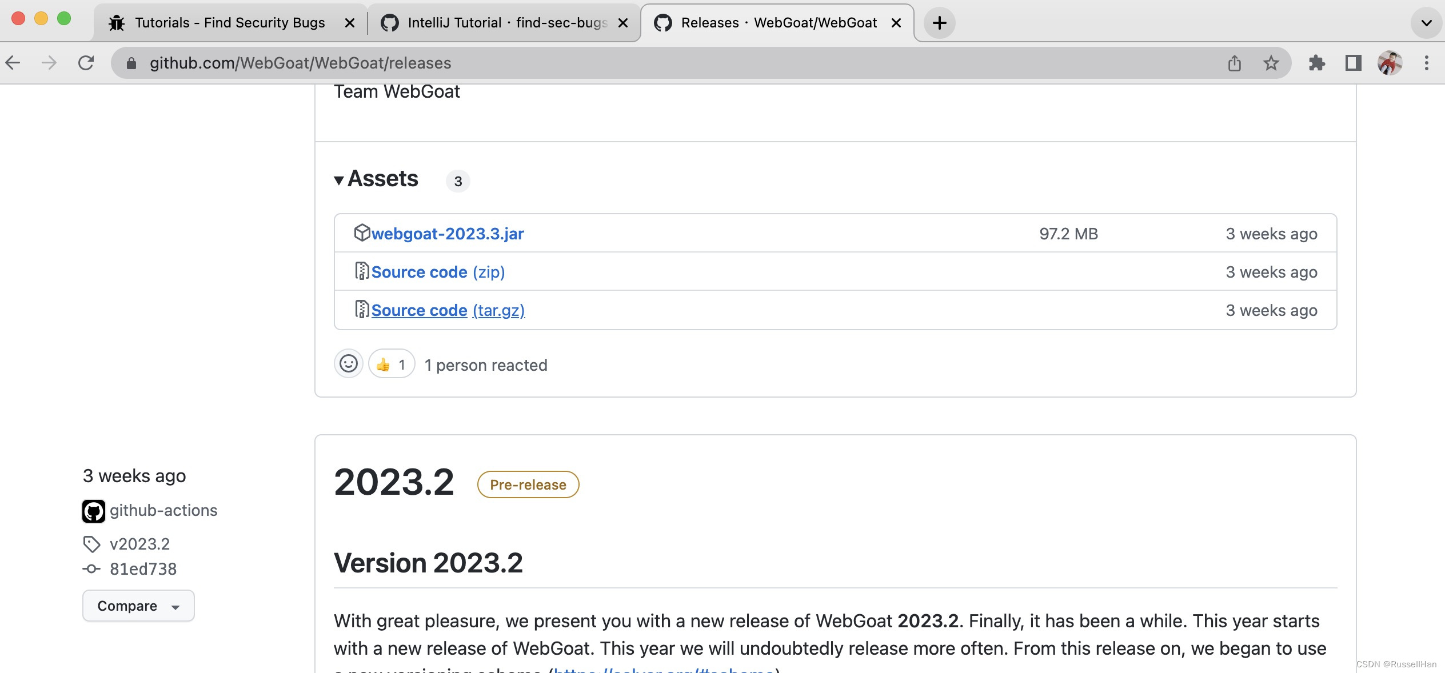Screen dimensions: 1445x673
Task: Collapse the Assets section triangle
Action: point(338,181)
